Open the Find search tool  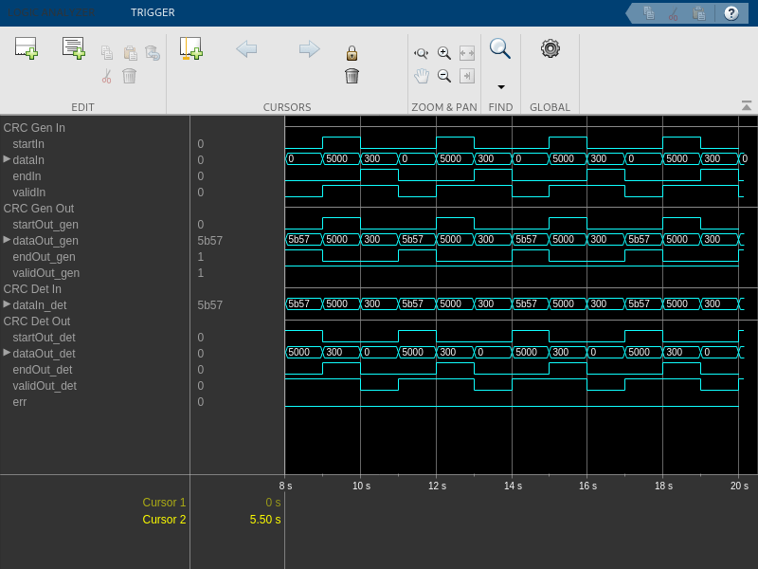click(x=499, y=48)
